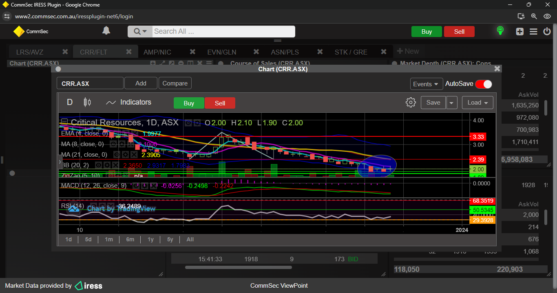This screenshot has width=557, height=293.
Task: Select the 5d time range
Action: point(88,239)
